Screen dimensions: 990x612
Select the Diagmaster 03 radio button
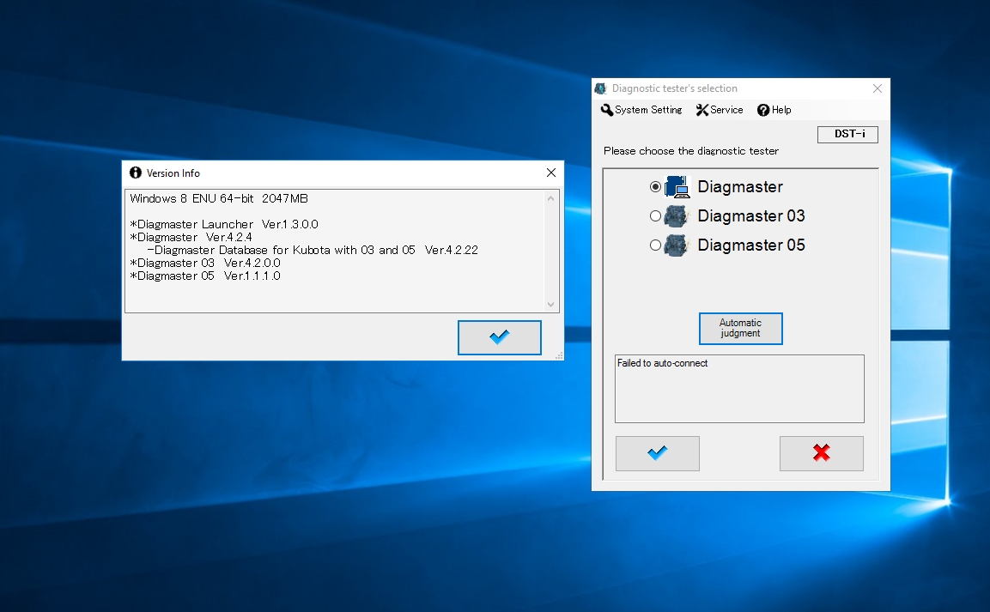pos(656,216)
